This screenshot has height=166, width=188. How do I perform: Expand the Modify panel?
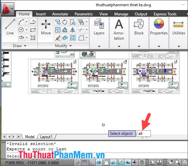click(x=63, y=46)
